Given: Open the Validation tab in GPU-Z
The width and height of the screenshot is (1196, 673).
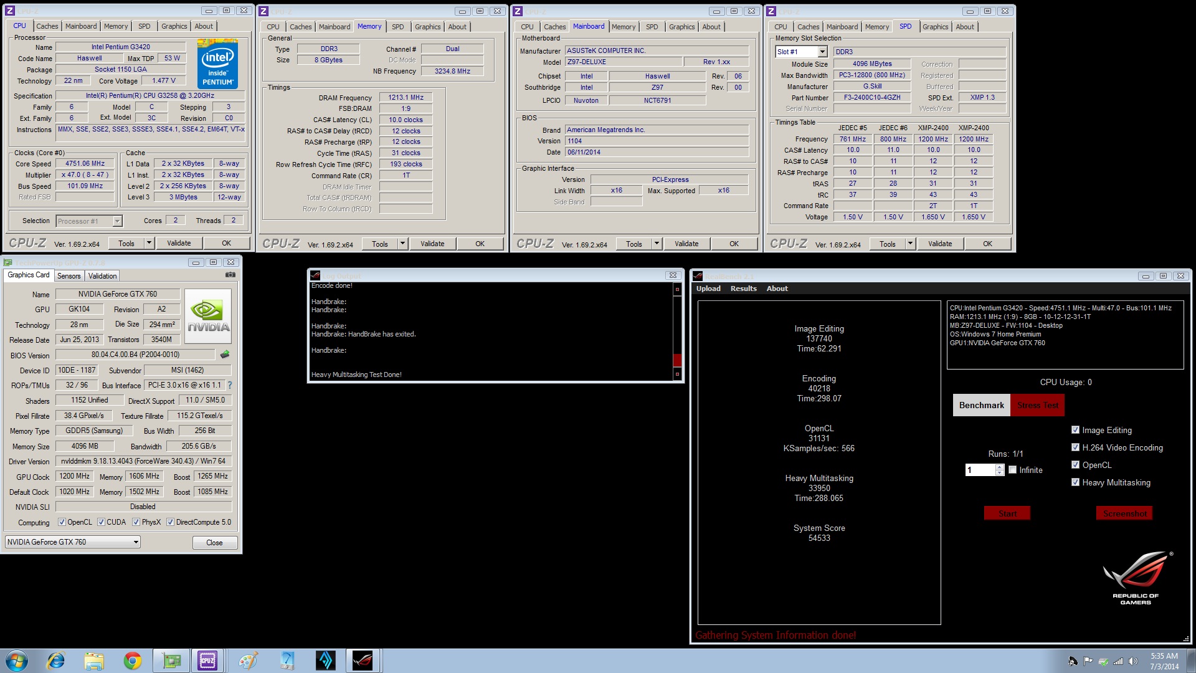Looking at the screenshot, I should coord(102,276).
